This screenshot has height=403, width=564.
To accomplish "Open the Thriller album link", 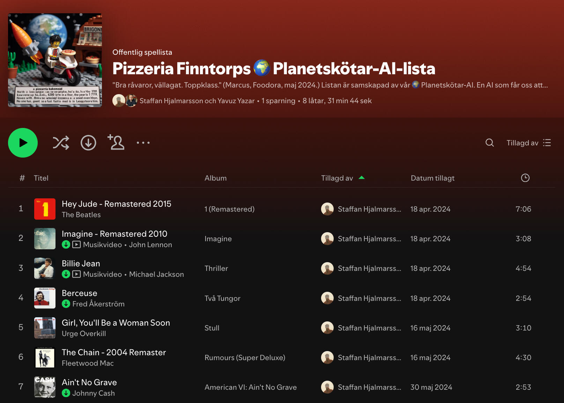I will pyautogui.click(x=216, y=268).
